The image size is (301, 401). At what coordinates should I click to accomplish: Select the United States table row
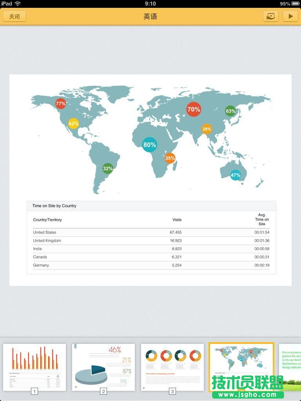(x=151, y=232)
